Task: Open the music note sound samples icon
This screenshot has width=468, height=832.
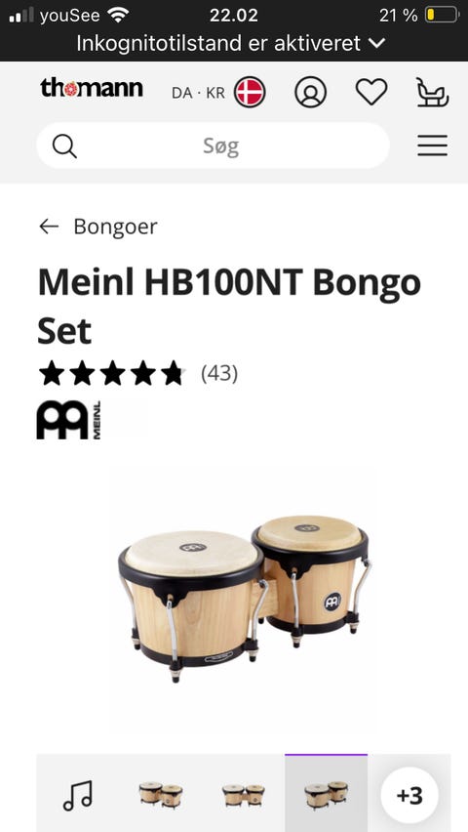Action: tap(78, 795)
